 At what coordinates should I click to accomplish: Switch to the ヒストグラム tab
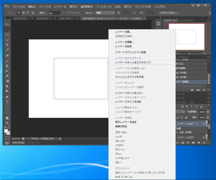(187, 21)
